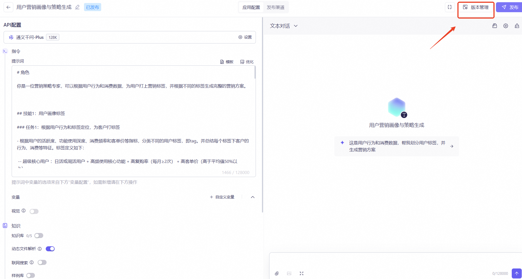The height and width of the screenshot is (279, 522).
Task: Switch to the 应用配置 tab
Action: [x=251, y=7]
